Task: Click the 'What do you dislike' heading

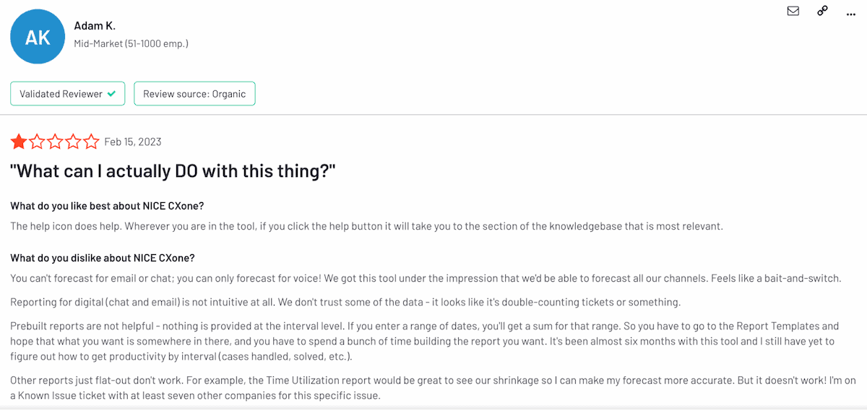Action: click(103, 258)
